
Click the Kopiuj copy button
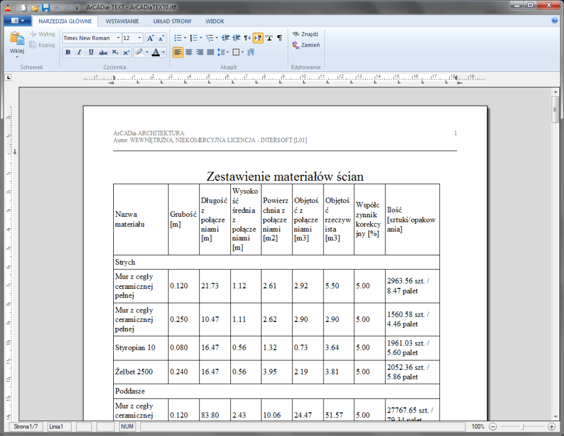tap(43, 45)
